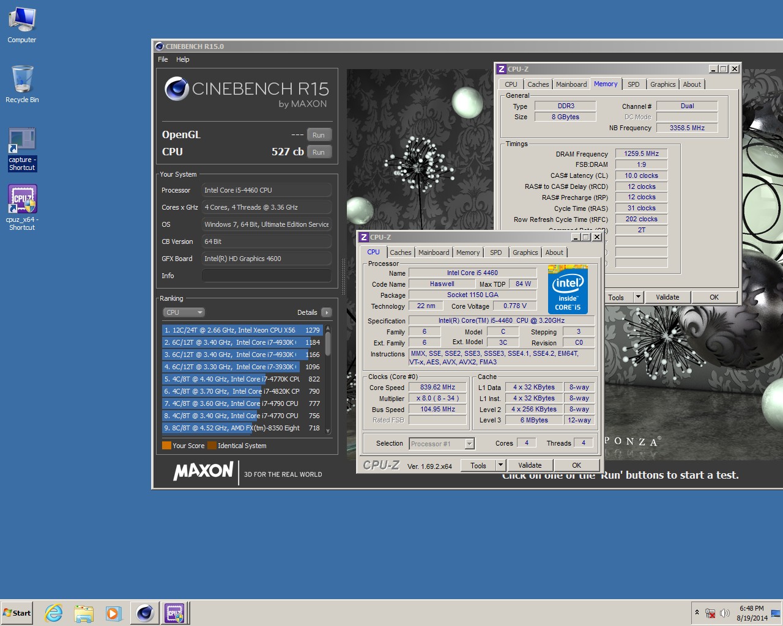Image resolution: width=783 pixels, height=626 pixels.
Task: Click the Start button
Action: 17,613
